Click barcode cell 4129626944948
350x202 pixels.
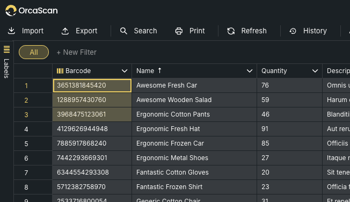(92, 129)
